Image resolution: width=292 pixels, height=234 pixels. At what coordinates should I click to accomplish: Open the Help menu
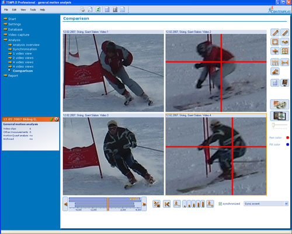(43, 10)
